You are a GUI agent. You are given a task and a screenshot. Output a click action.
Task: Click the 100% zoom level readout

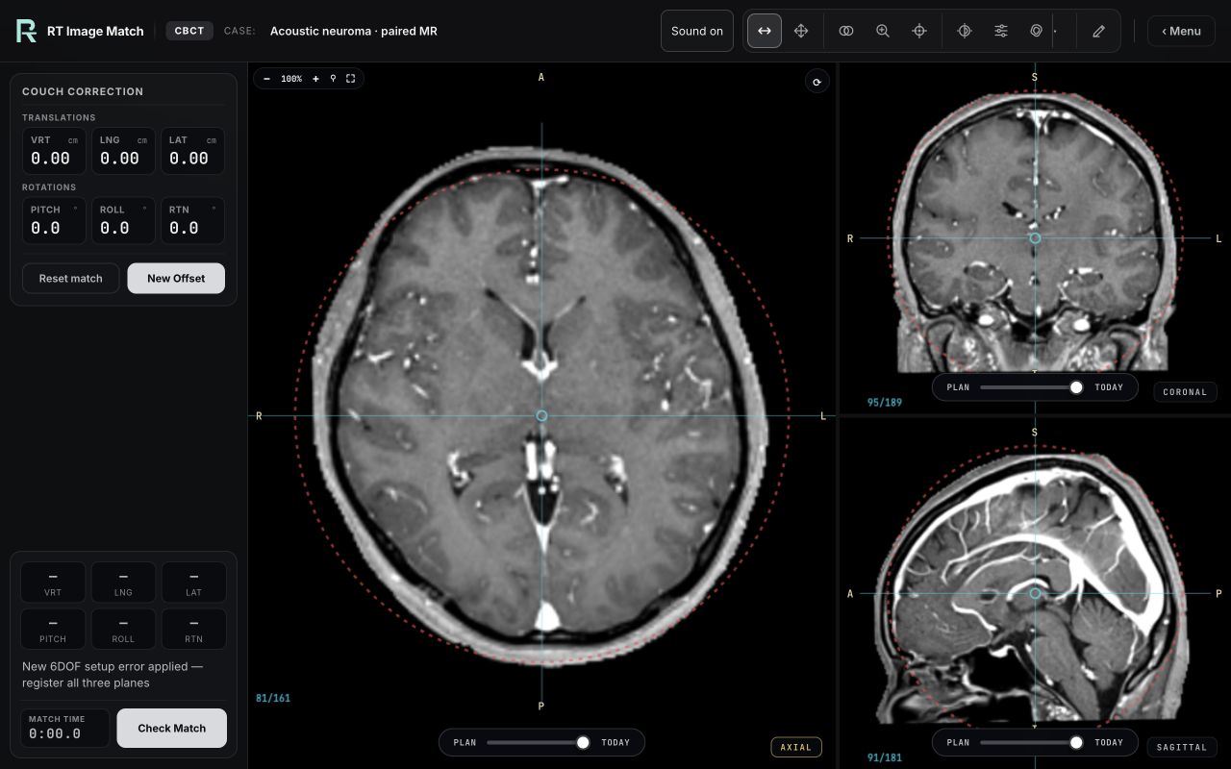(291, 79)
